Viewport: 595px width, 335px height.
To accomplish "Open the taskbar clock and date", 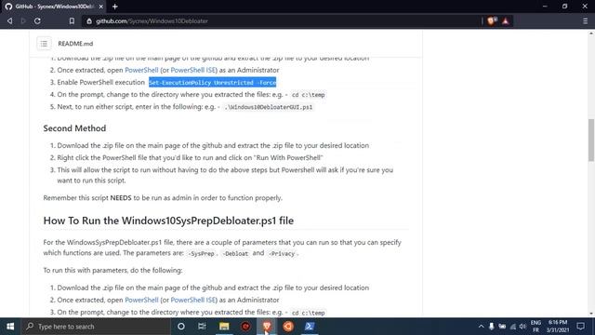I will click(x=558, y=327).
